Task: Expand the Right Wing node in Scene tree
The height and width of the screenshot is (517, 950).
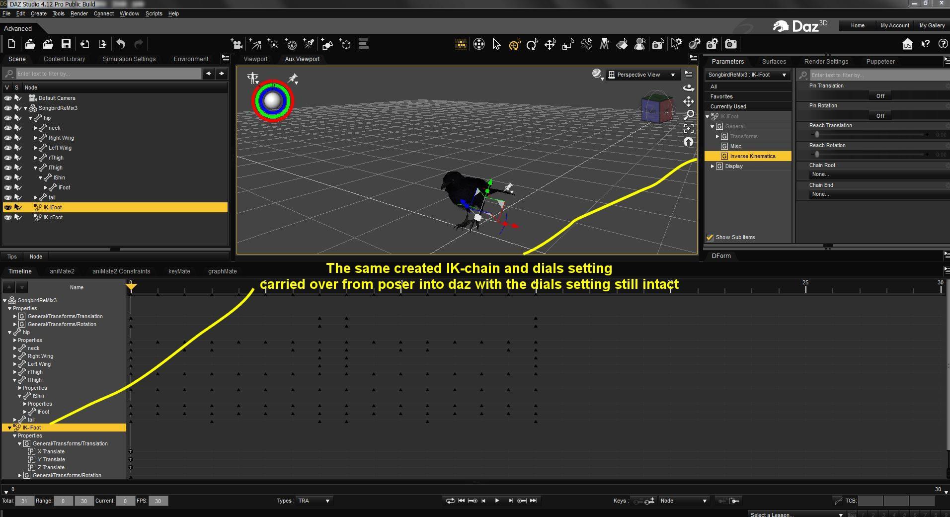Action: tap(36, 138)
